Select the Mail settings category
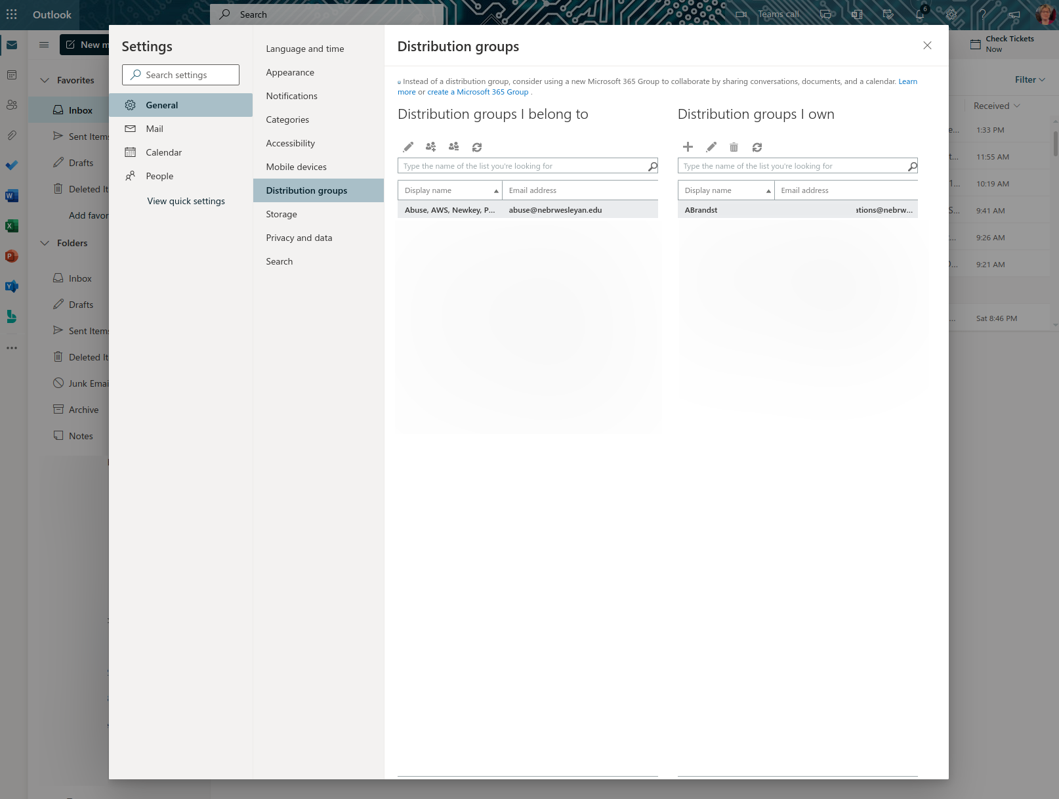The height and width of the screenshot is (799, 1059). point(155,129)
